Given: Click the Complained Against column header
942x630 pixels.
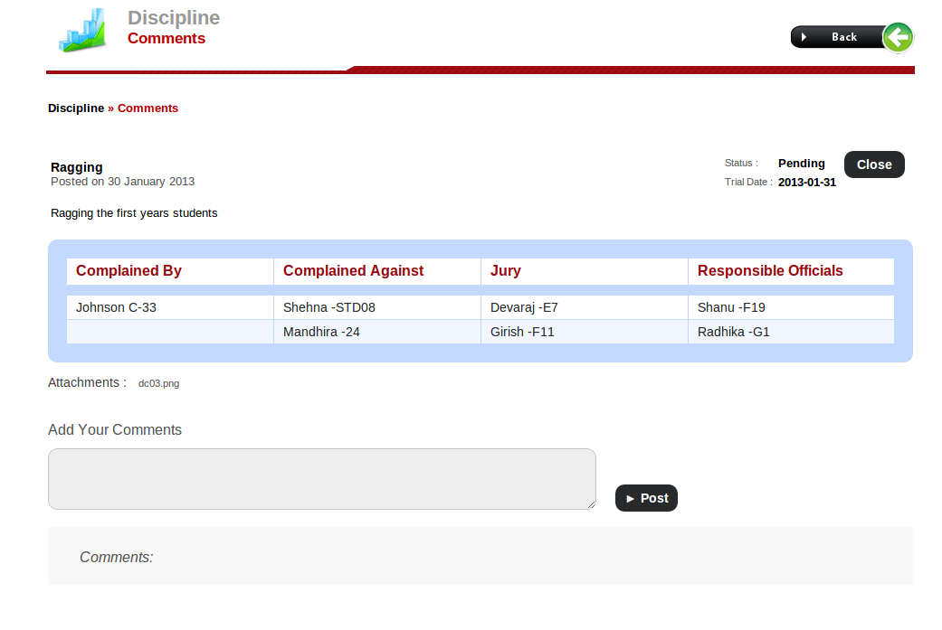Looking at the screenshot, I should (353, 271).
